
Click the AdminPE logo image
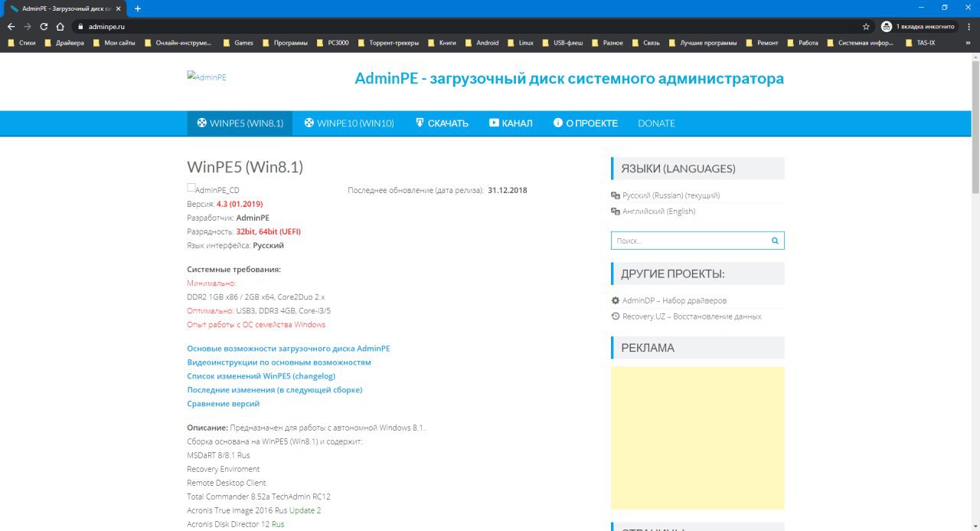[207, 77]
